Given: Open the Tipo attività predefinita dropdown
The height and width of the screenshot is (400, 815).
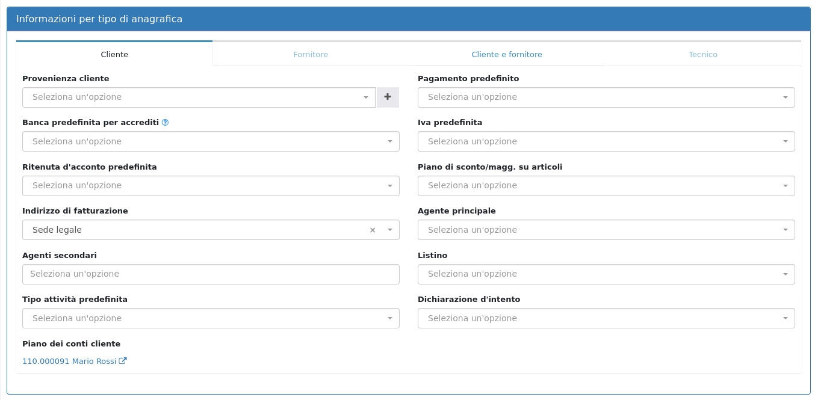Looking at the screenshot, I should (211, 319).
